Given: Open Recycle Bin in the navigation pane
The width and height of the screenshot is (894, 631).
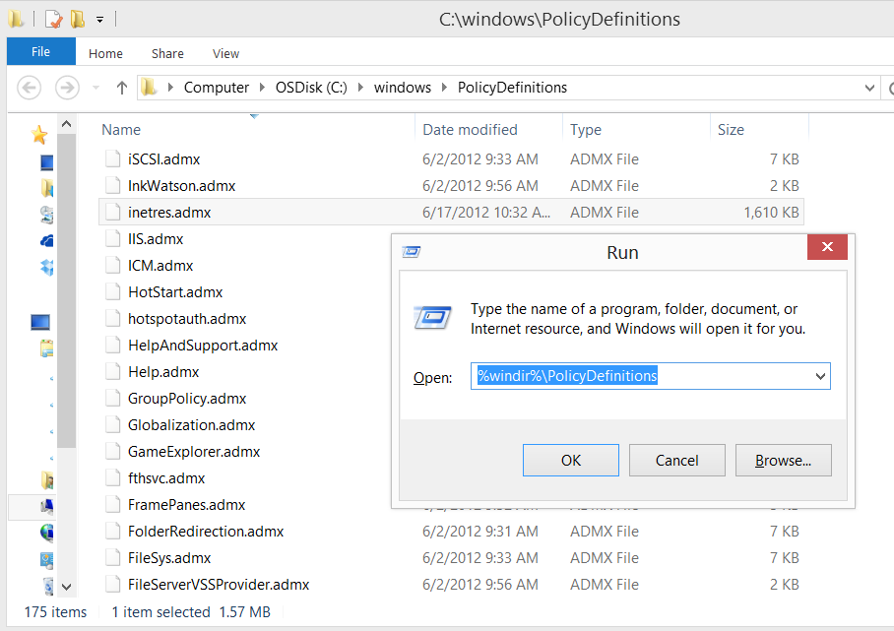Looking at the screenshot, I should pos(49,586).
